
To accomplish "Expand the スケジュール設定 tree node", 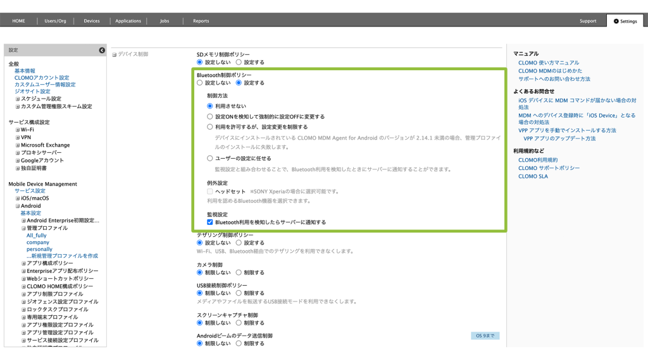I will [x=18, y=99].
